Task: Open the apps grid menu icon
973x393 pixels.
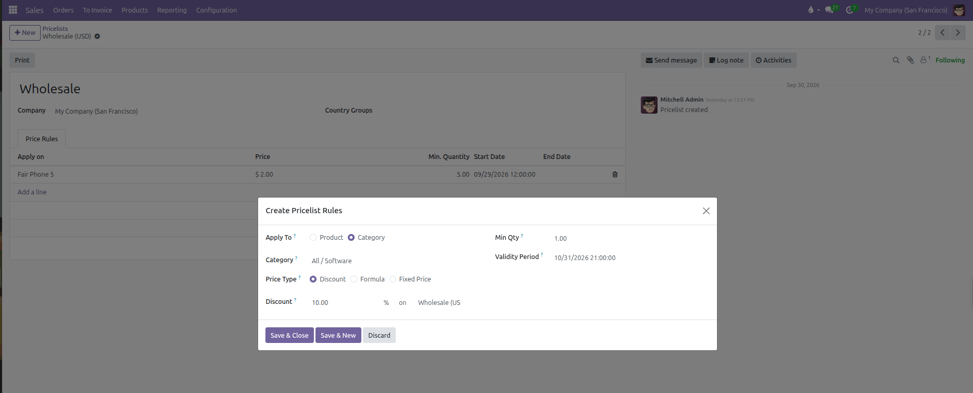Action: 13,10
